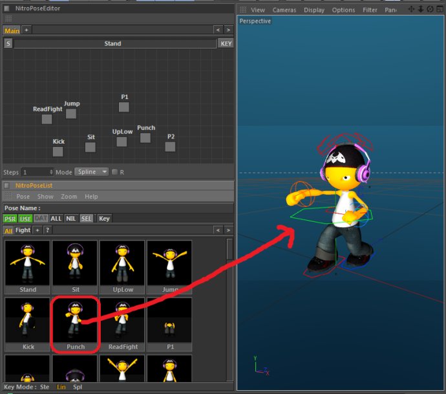Set key mode to Ste

(45, 387)
